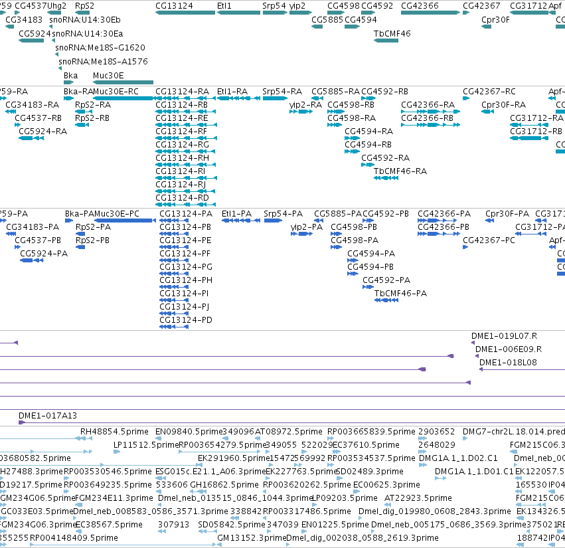565x548 pixels.
Task: Click the CG42367-PC protein label
Action: click(489, 240)
